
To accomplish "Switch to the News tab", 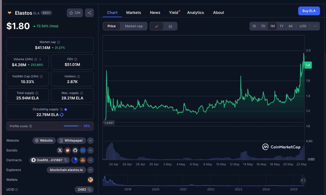I will click(x=155, y=13).
